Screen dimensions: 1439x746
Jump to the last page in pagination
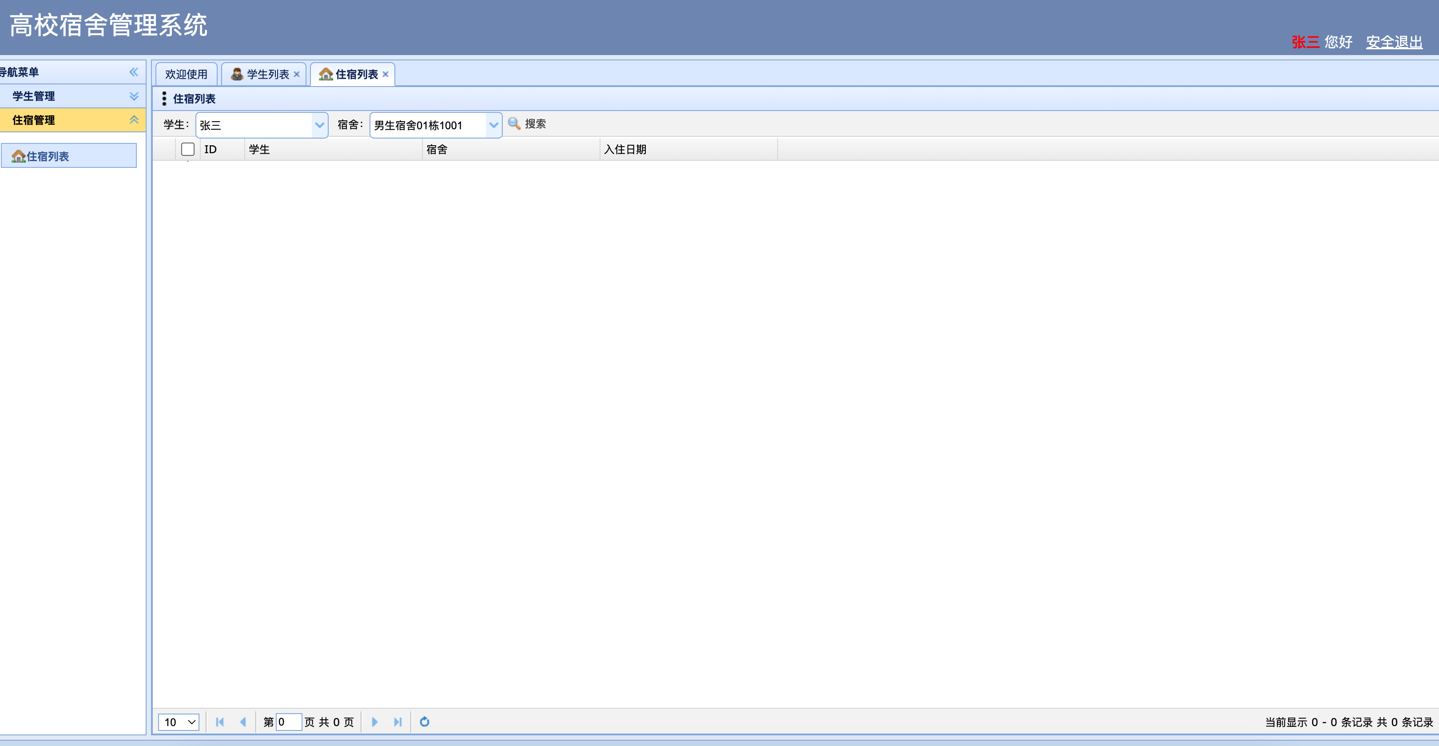[397, 722]
